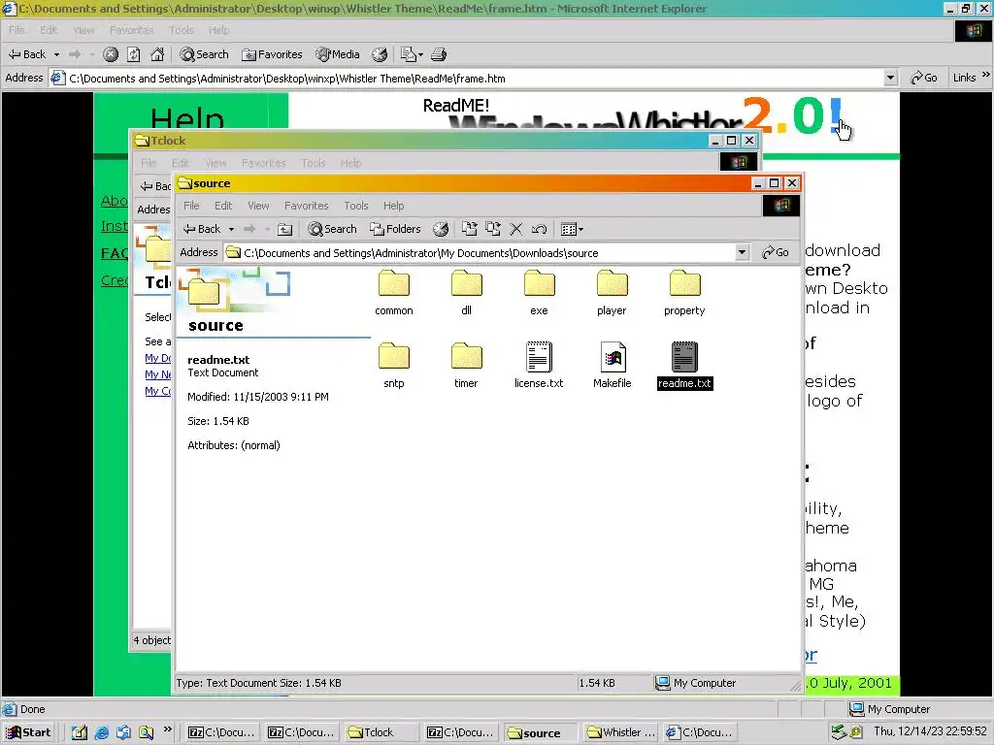Expand quick launch chevron on taskbar

[x=167, y=729]
